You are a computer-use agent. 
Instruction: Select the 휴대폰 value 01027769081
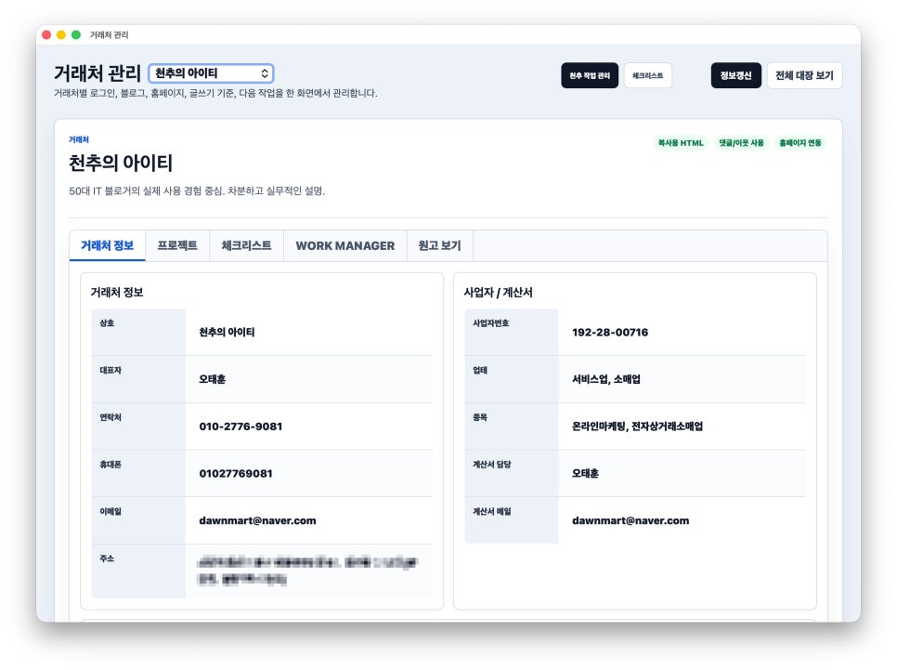coord(236,474)
